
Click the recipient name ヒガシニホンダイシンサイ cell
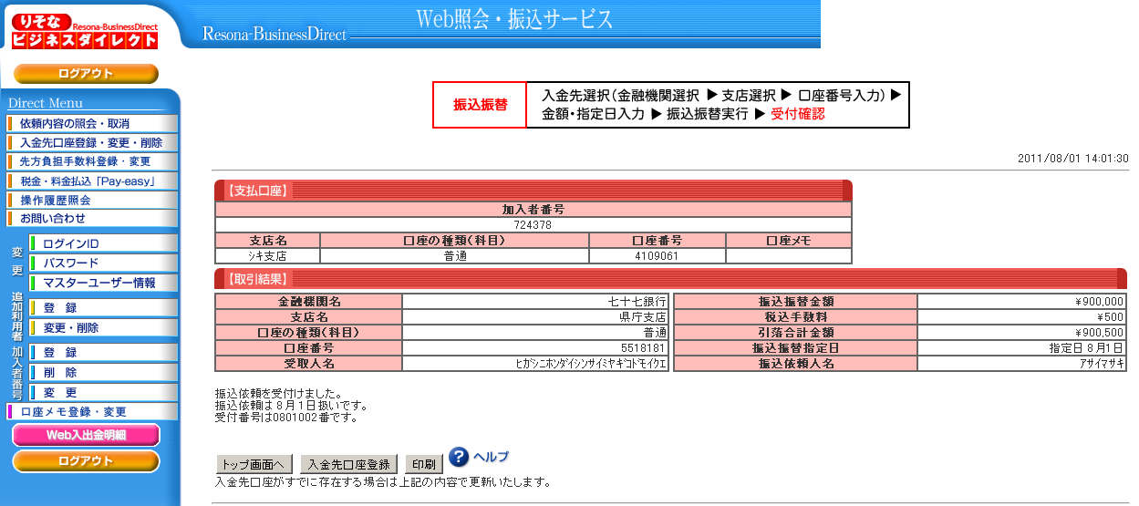click(x=535, y=363)
